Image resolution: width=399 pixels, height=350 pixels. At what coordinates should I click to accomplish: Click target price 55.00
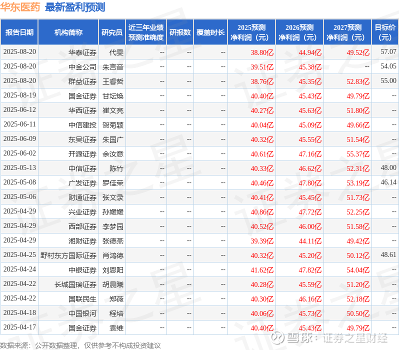[x=388, y=80]
